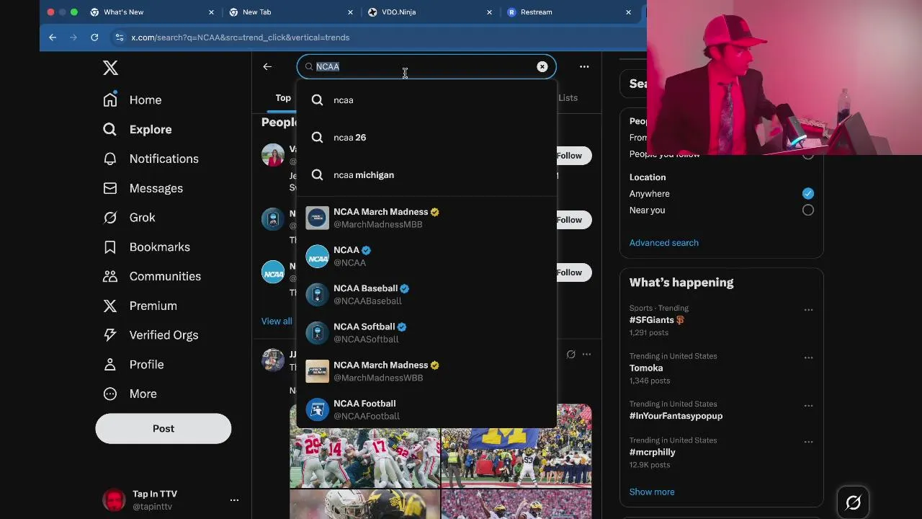Click Show more under What's happening

click(x=652, y=492)
